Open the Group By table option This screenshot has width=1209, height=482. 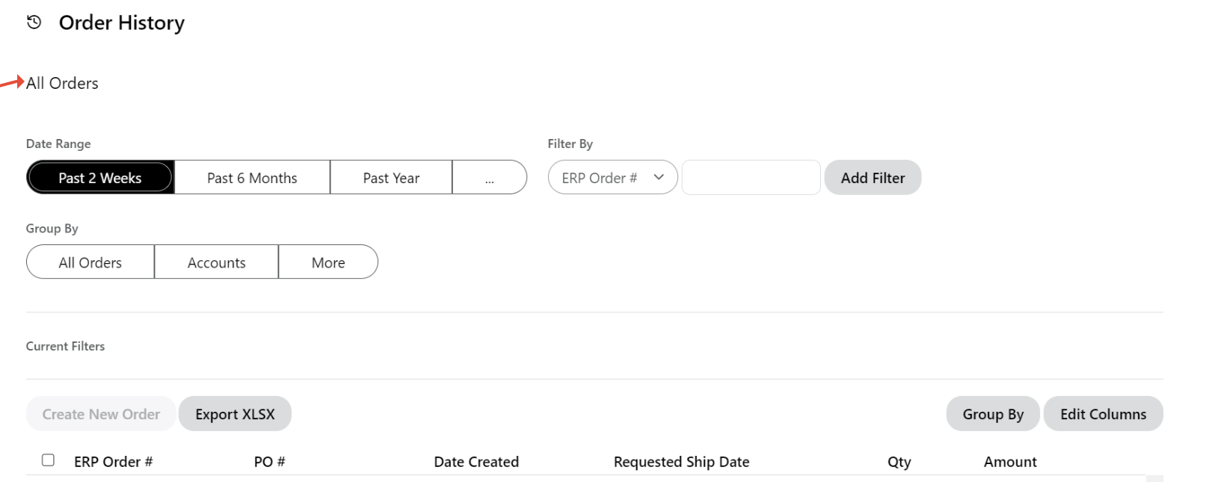coord(992,414)
